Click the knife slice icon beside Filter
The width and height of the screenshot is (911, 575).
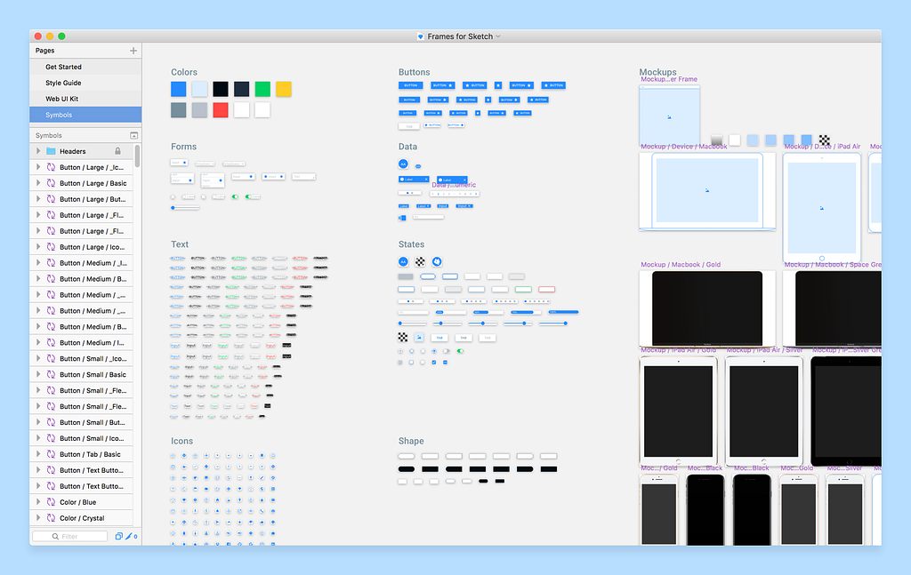(x=129, y=536)
